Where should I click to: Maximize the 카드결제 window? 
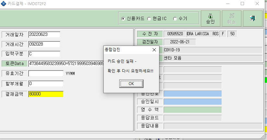pyautogui.click(x=242, y=4)
